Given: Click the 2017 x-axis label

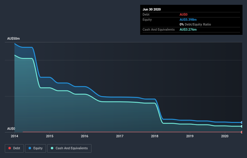Looking at the screenshot, I should [x=120, y=136].
